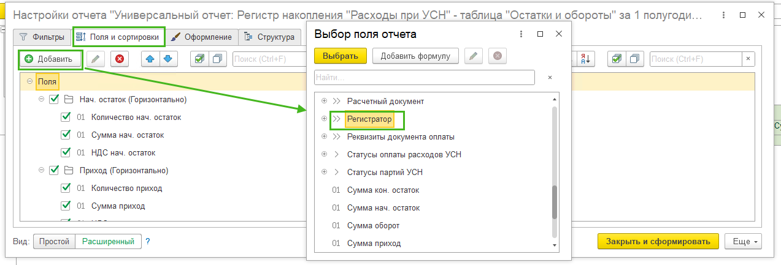Image resolution: width=781 pixels, height=265 pixels.
Task: Clear the Найти search in dialog
Action: [x=550, y=78]
